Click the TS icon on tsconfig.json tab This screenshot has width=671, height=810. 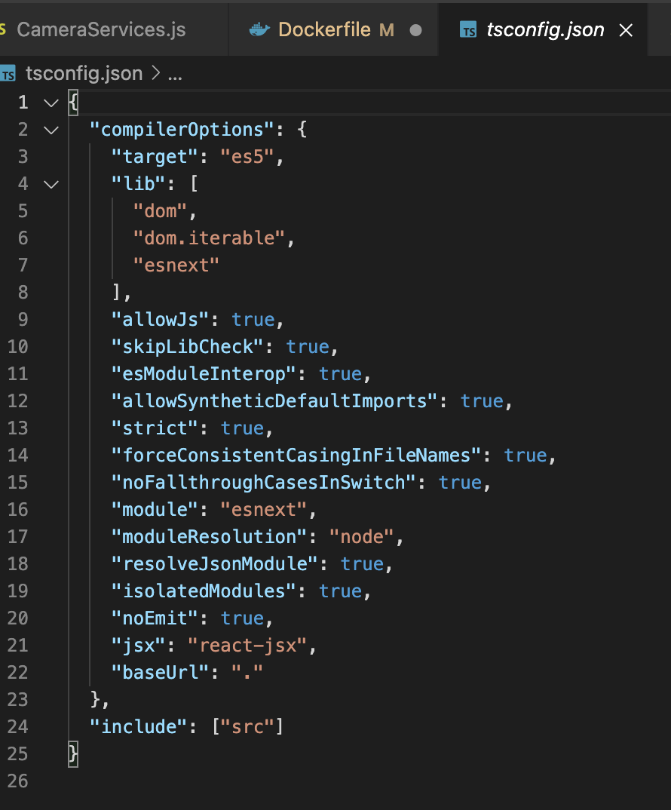pos(468,31)
